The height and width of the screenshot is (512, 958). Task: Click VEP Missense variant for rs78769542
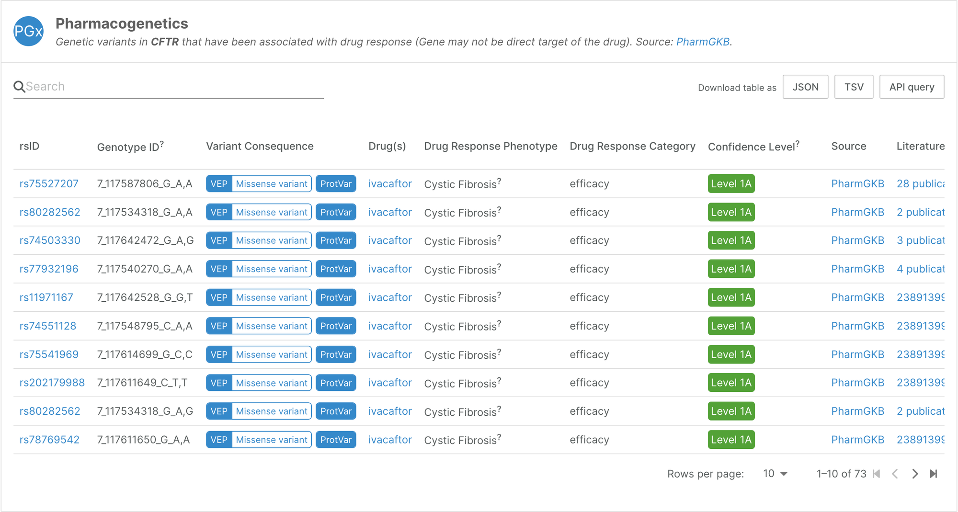tap(259, 440)
